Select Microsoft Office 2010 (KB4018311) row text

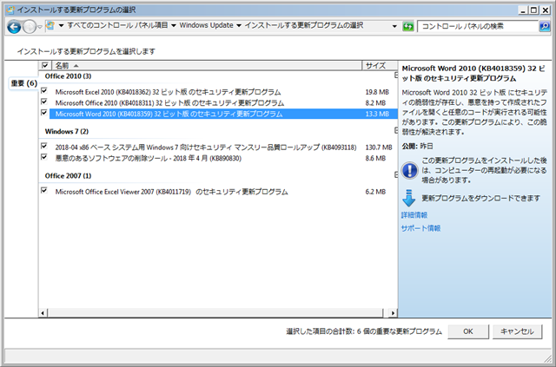[x=170, y=103]
